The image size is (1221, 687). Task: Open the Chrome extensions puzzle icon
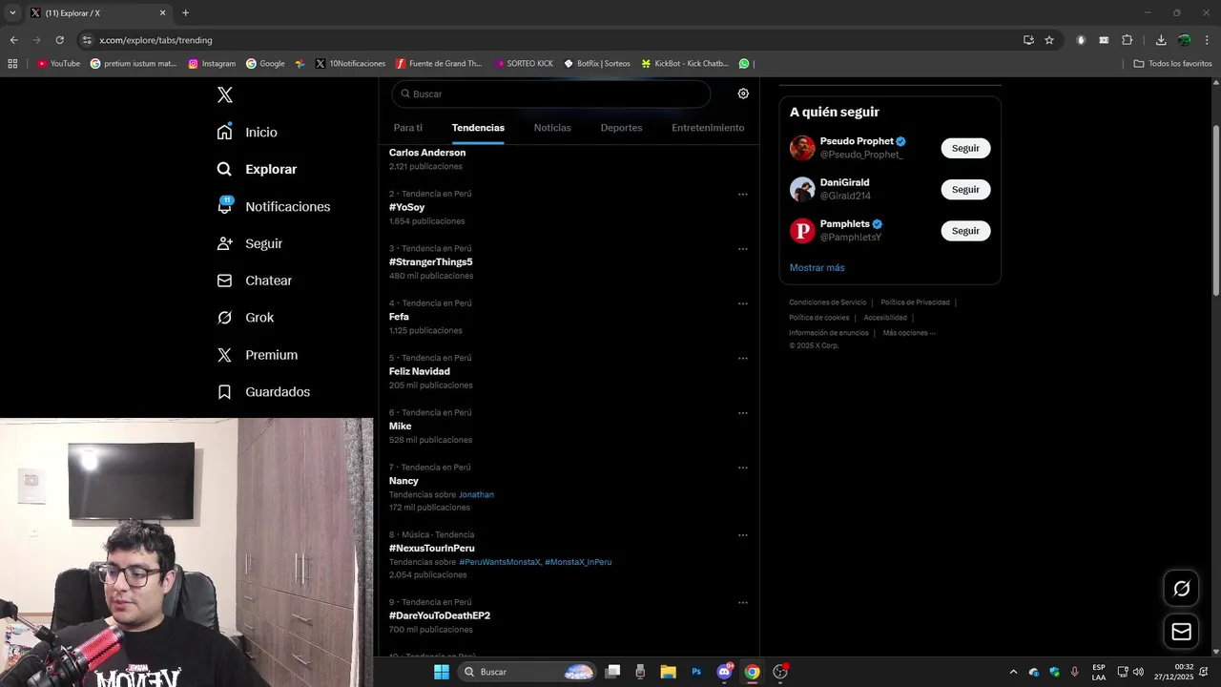tap(1128, 40)
